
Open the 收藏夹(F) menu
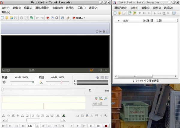57,8
